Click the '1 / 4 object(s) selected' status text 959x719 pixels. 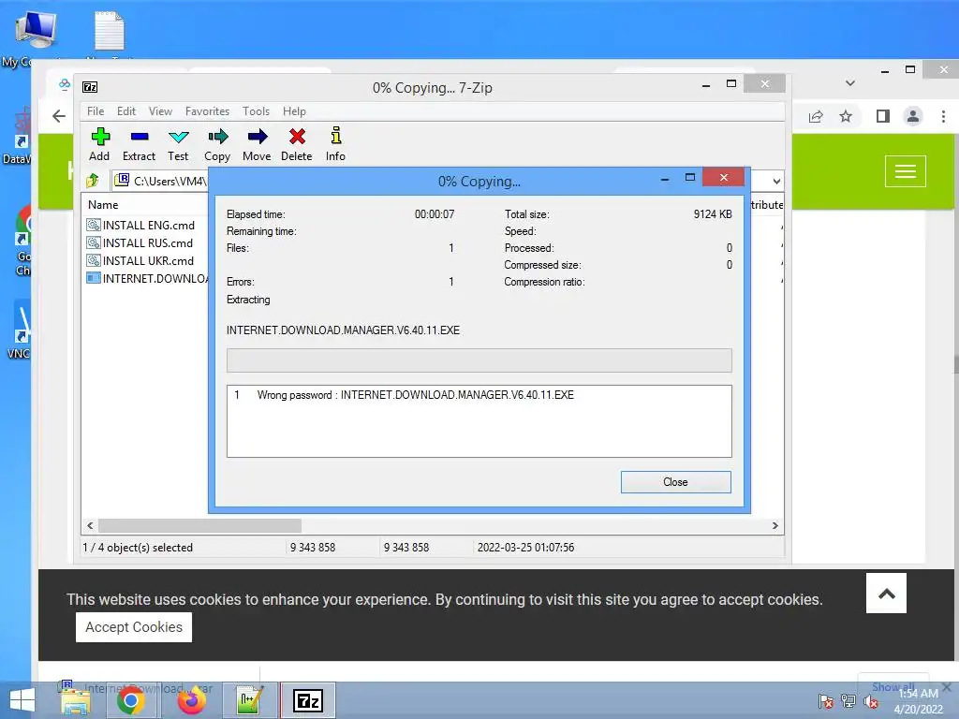(139, 547)
